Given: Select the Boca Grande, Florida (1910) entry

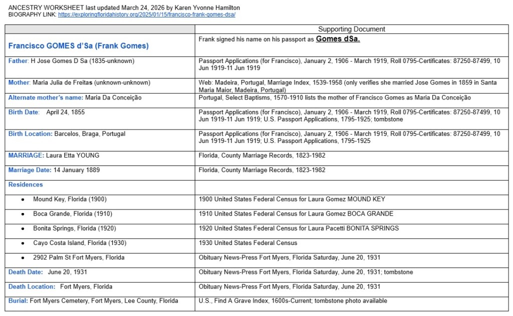Looking at the screenshot, I should pos(72,213).
